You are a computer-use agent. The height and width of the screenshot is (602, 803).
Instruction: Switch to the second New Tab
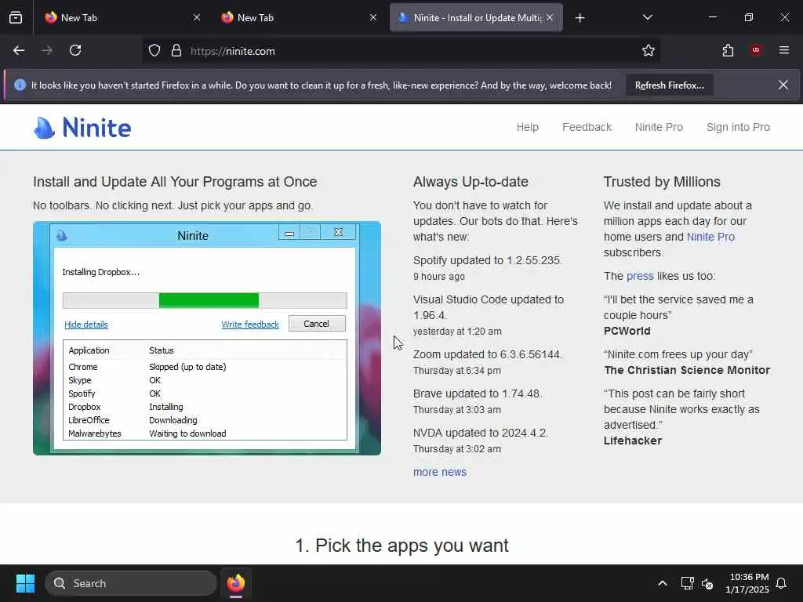pyautogui.click(x=297, y=17)
